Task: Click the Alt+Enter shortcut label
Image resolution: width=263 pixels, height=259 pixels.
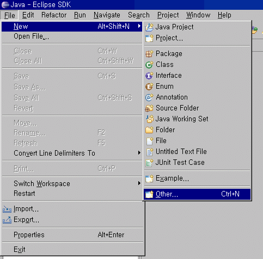Action: (111, 235)
